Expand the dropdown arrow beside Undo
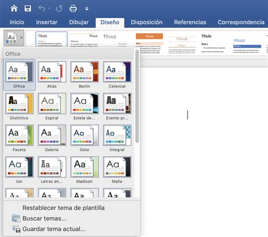Image resolution: width=268 pixels, height=237 pixels. coord(49,8)
